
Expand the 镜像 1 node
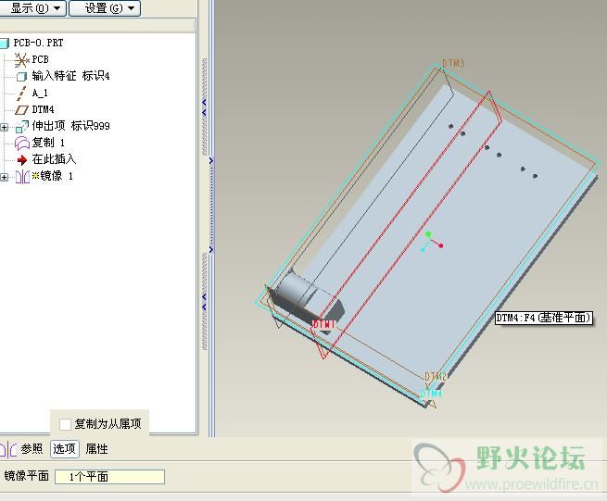tap(5, 177)
